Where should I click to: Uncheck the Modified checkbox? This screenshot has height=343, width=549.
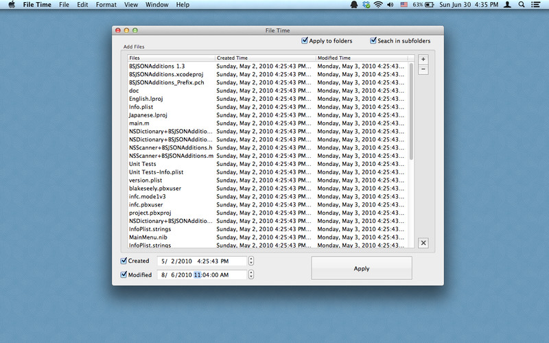[124, 275]
